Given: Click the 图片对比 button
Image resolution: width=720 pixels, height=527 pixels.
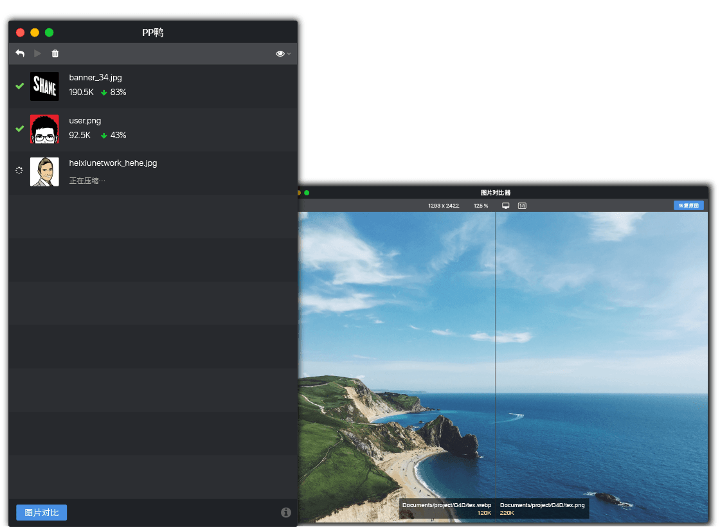Looking at the screenshot, I should point(41,512).
